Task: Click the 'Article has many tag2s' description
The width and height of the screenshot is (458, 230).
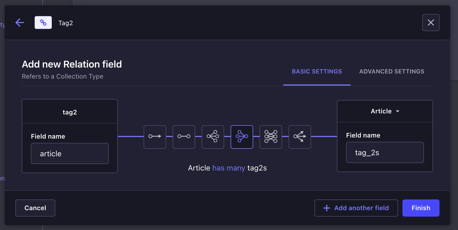Action: (227, 168)
